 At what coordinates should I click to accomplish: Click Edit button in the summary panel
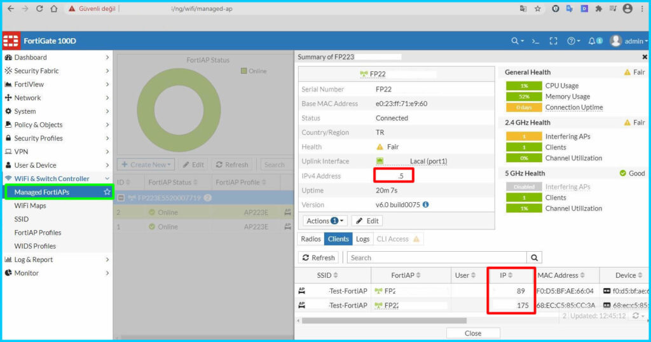(x=367, y=221)
